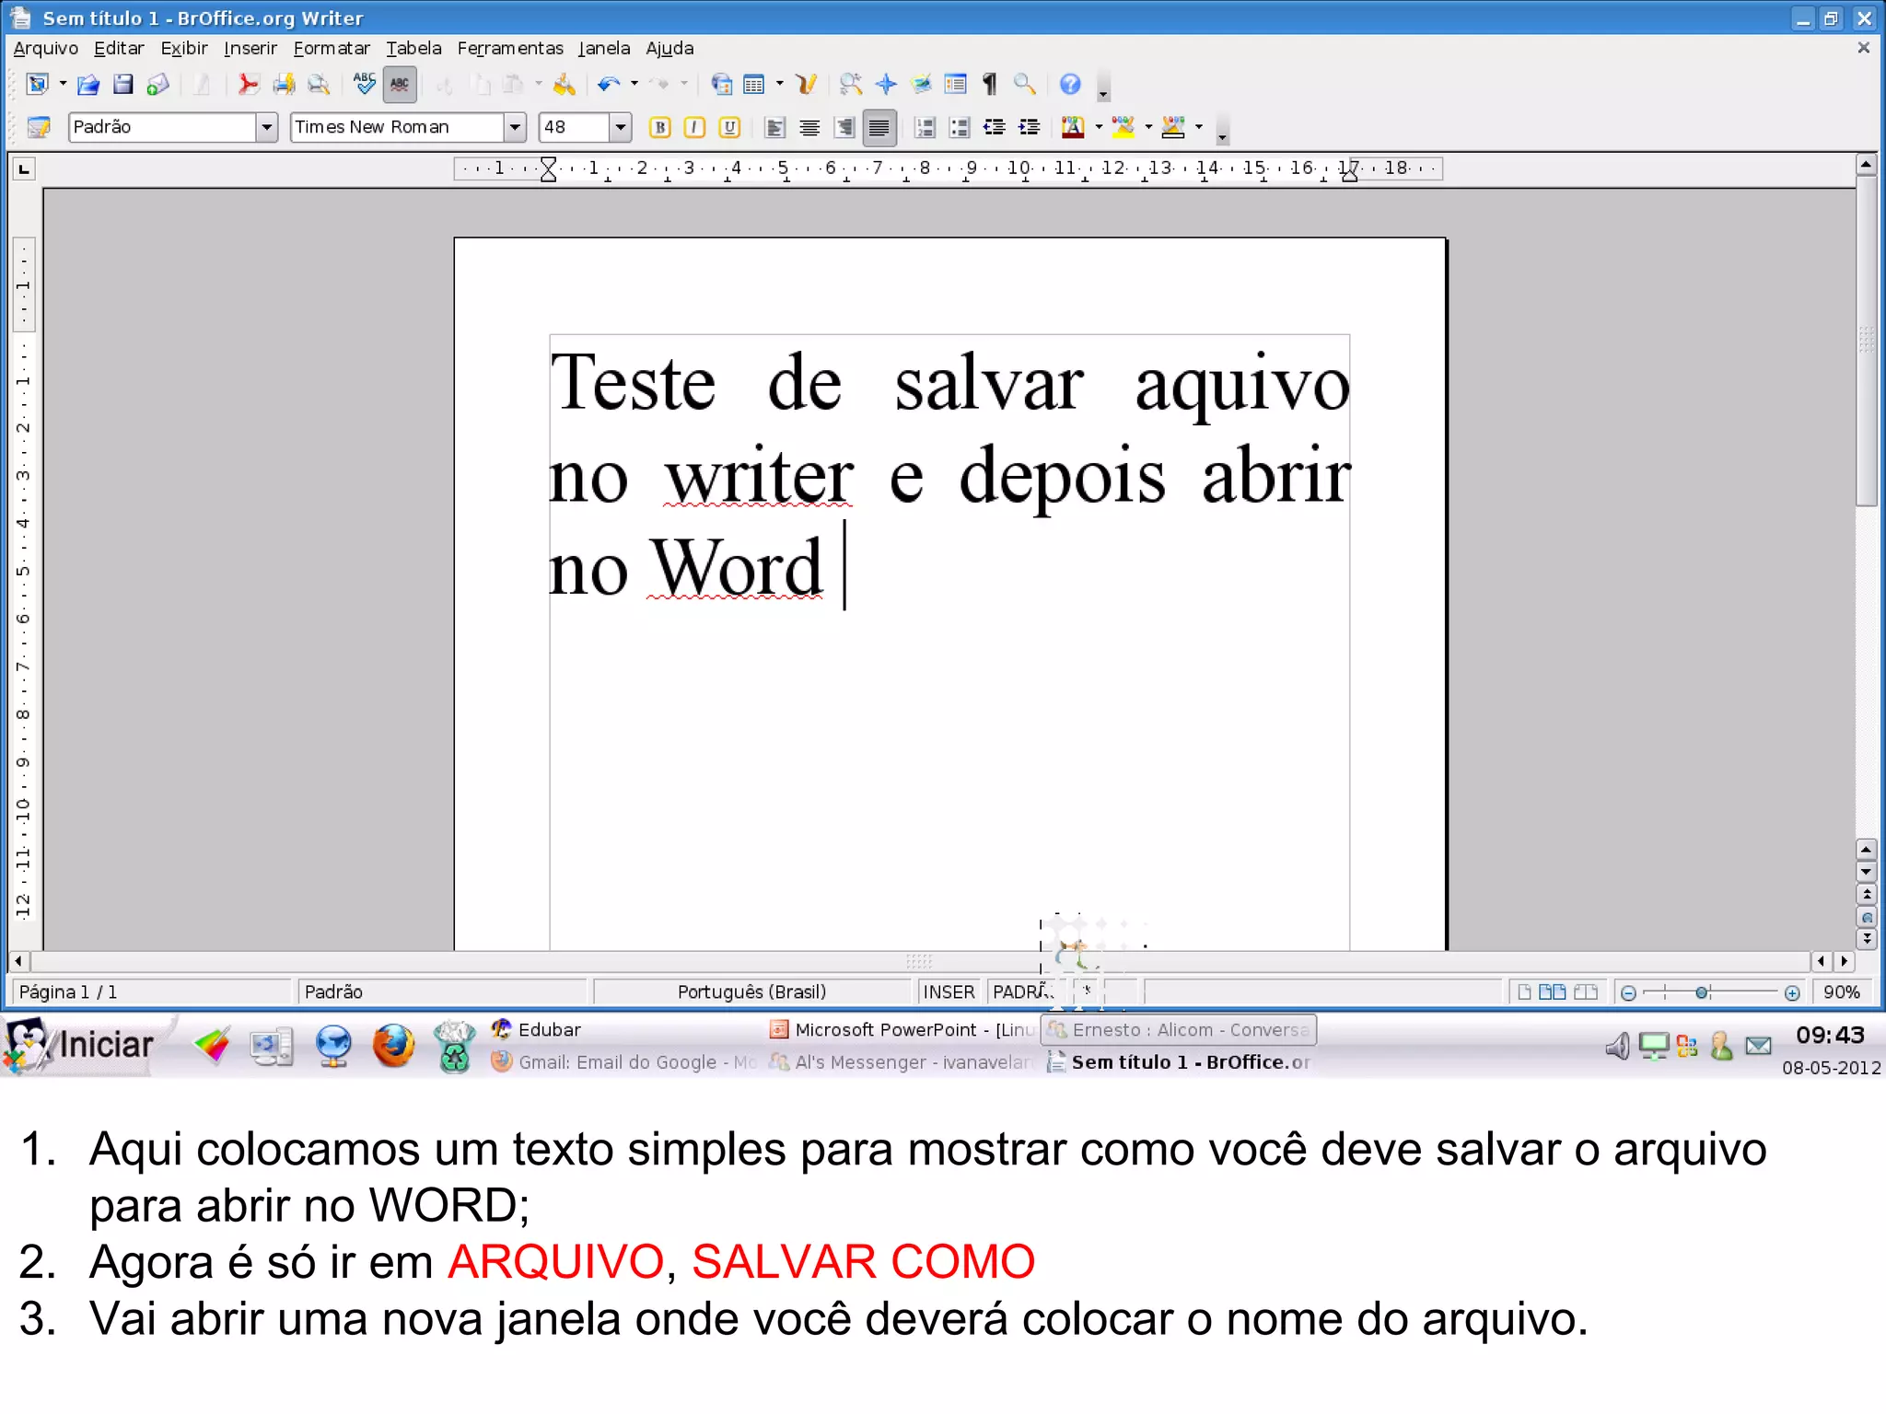1886x1414 pixels.
Task: Click the vertical scrollbar down arrow
Action: 1866,871
